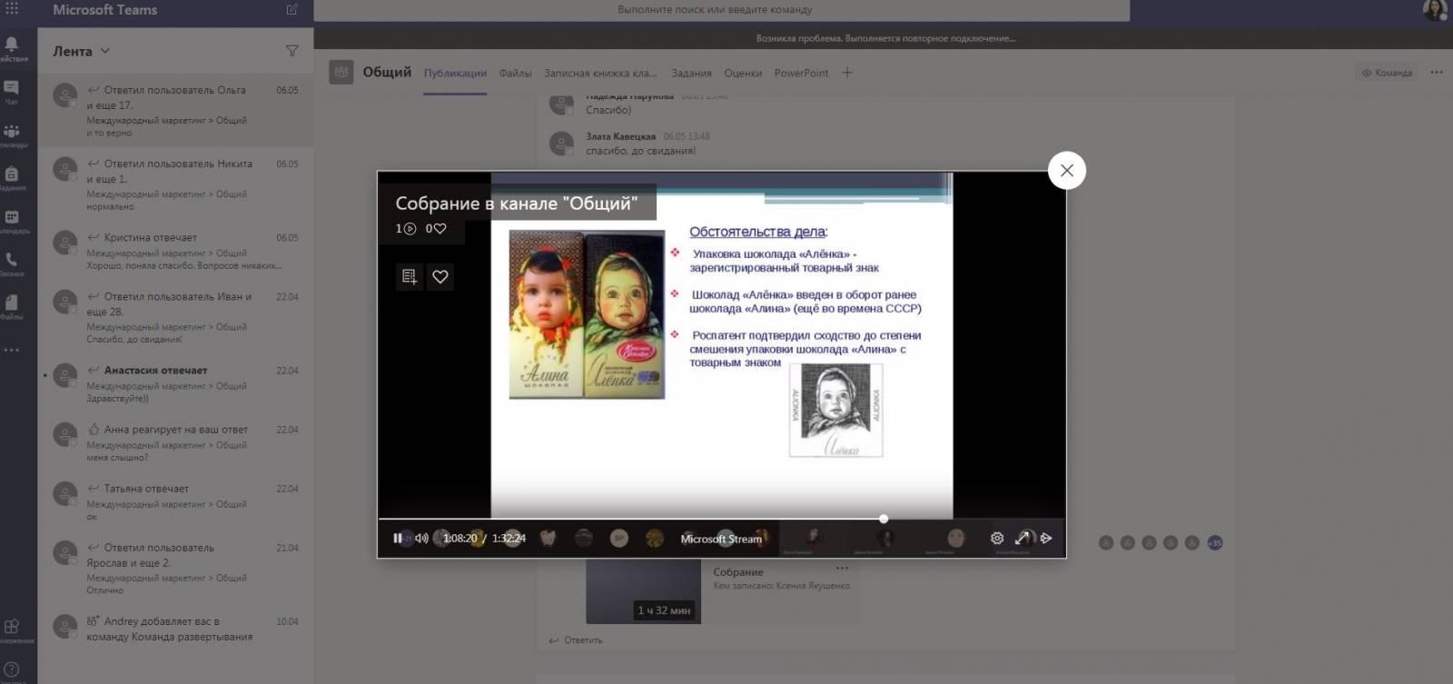Open activity item from Ольга
Image resolution: width=1453 pixels, height=684 pixels.
(x=175, y=111)
